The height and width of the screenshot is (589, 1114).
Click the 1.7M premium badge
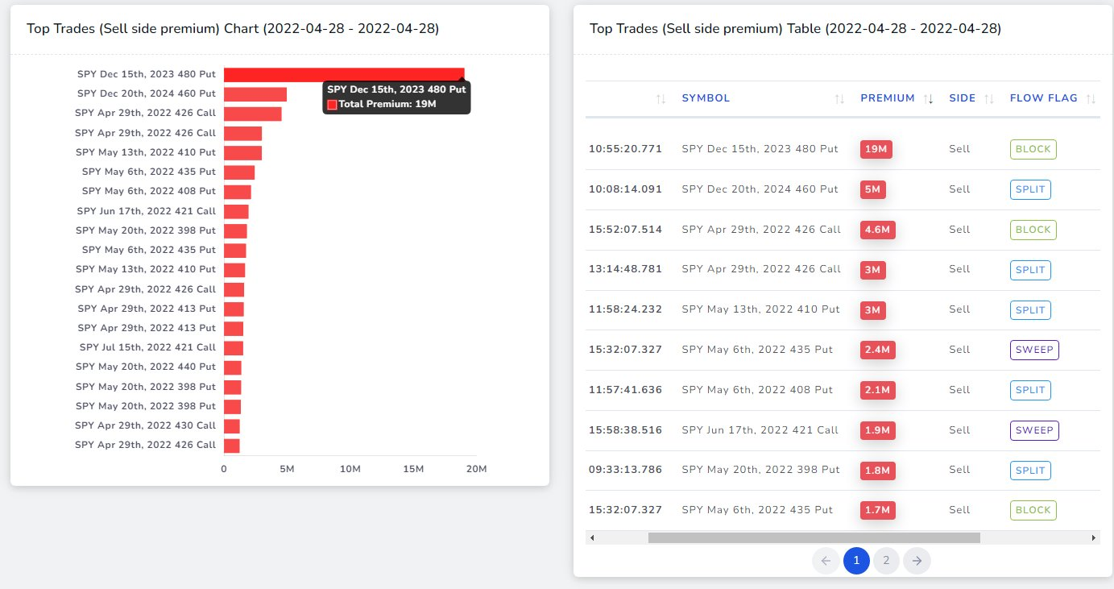(x=877, y=510)
